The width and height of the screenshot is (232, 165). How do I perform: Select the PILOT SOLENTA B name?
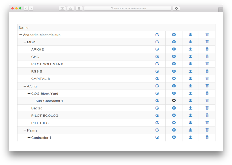[47, 64]
